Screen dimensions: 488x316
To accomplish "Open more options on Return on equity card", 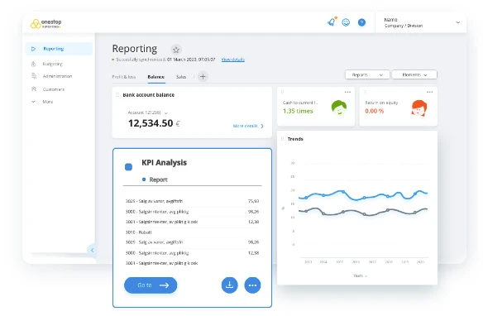I will pyautogui.click(x=430, y=92).
